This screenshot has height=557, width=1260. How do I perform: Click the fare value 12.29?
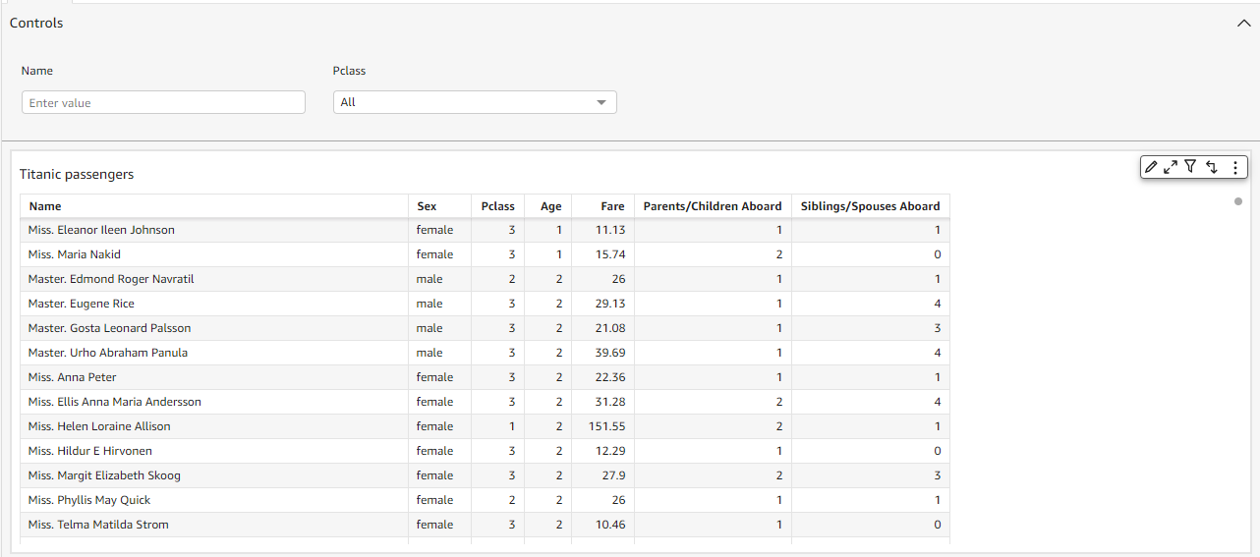pyautogui.click(x=610, y=451)
